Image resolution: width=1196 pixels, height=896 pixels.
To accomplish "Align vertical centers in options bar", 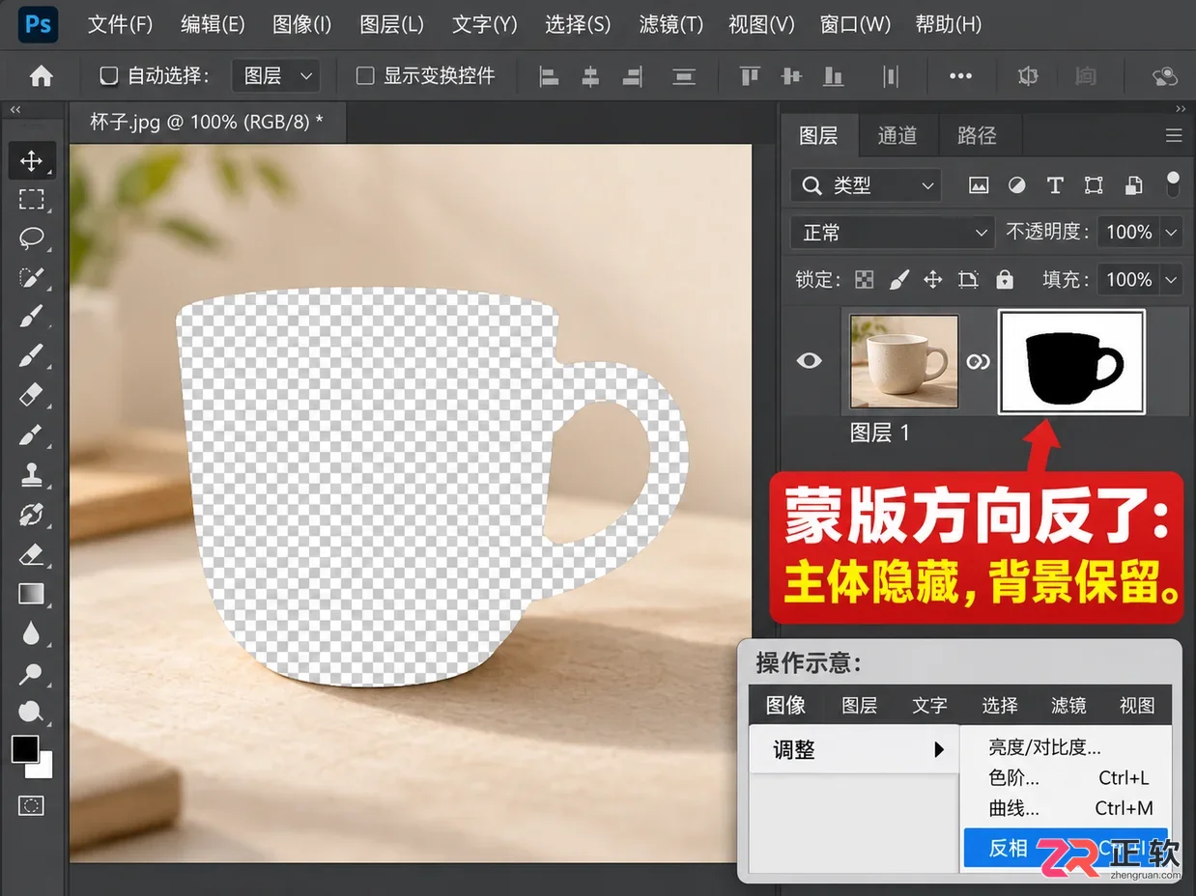I will [791, 76].
